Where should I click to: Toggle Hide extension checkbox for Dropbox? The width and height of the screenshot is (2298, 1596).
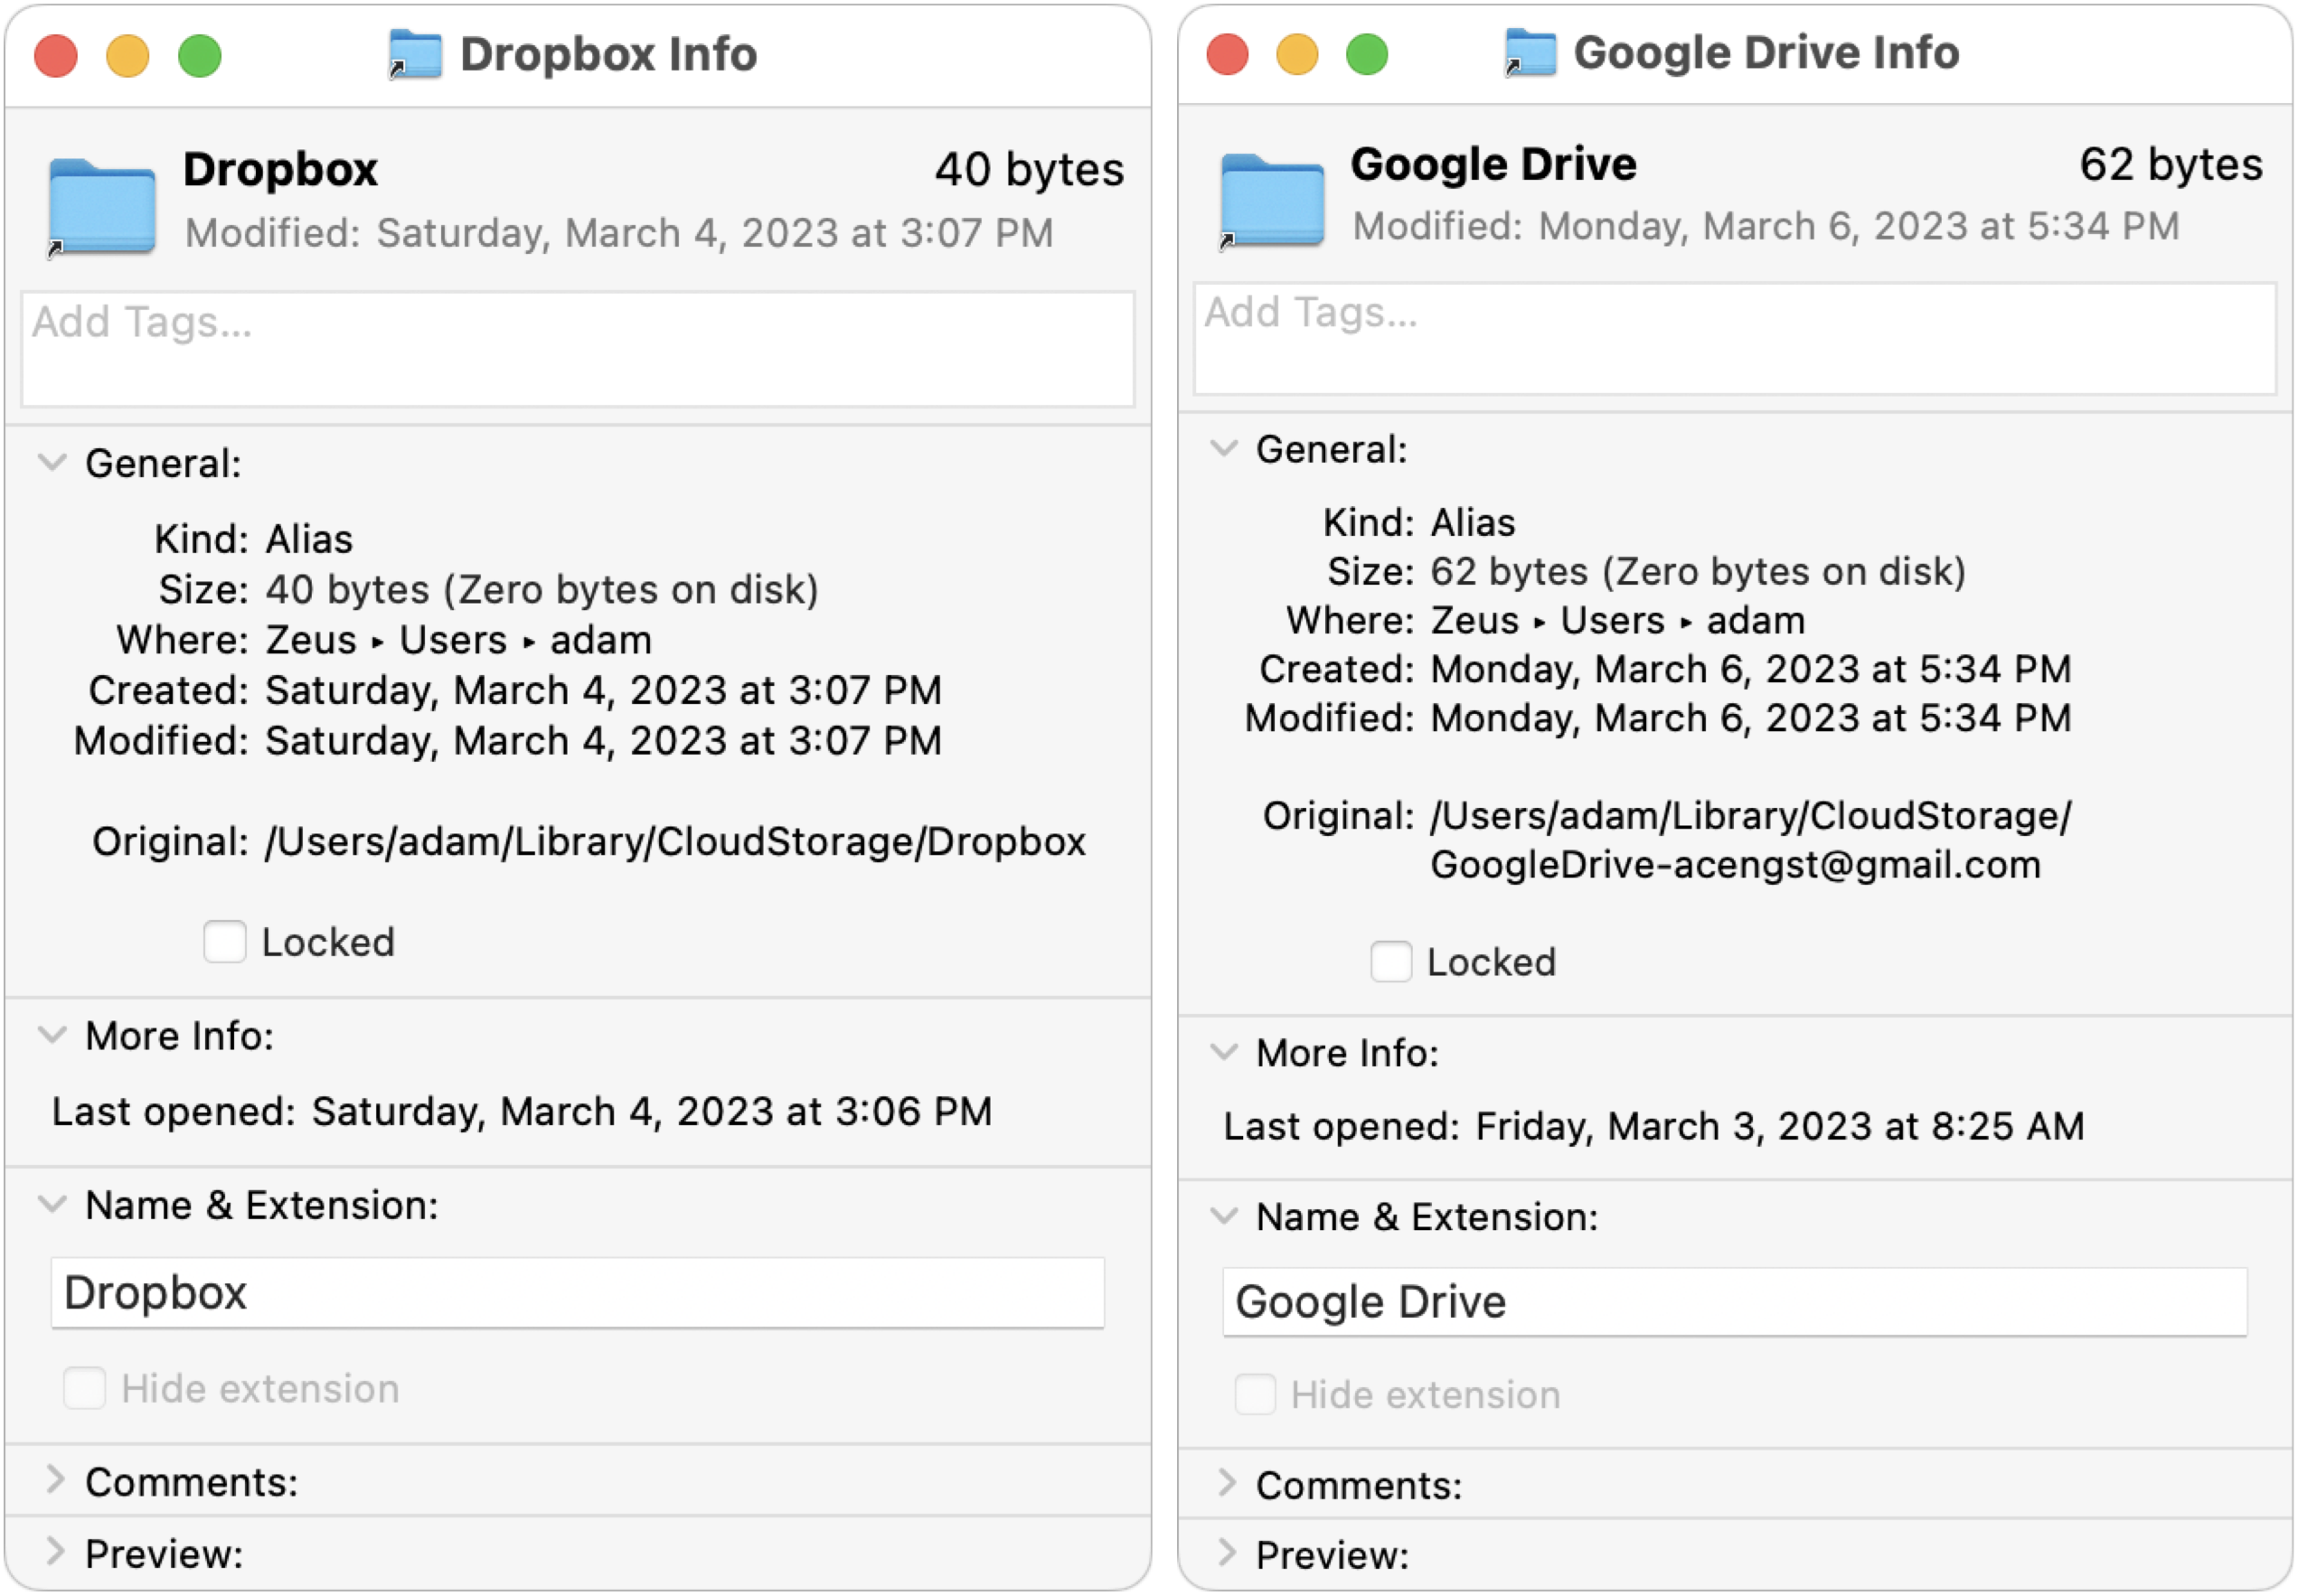pos(84,1388)
